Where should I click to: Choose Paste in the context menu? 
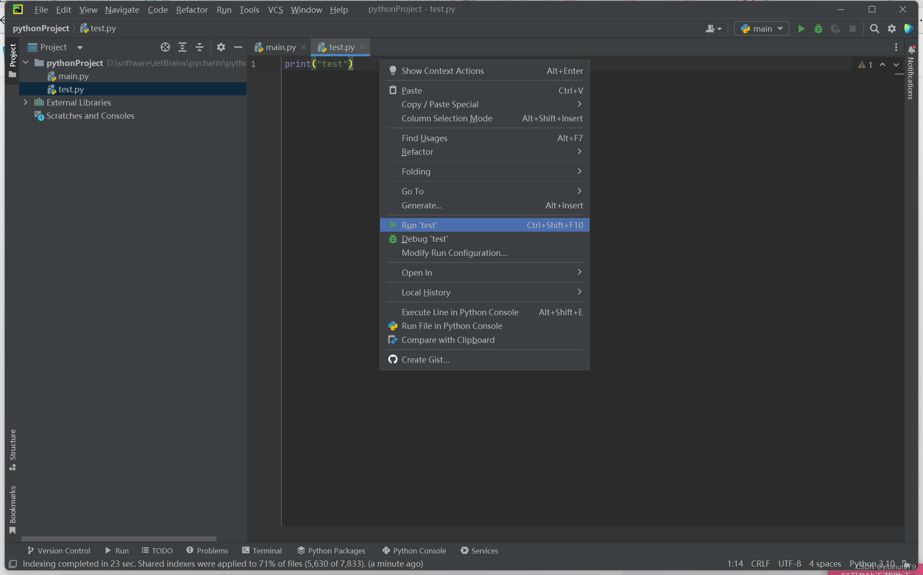(x=484, y=91)
